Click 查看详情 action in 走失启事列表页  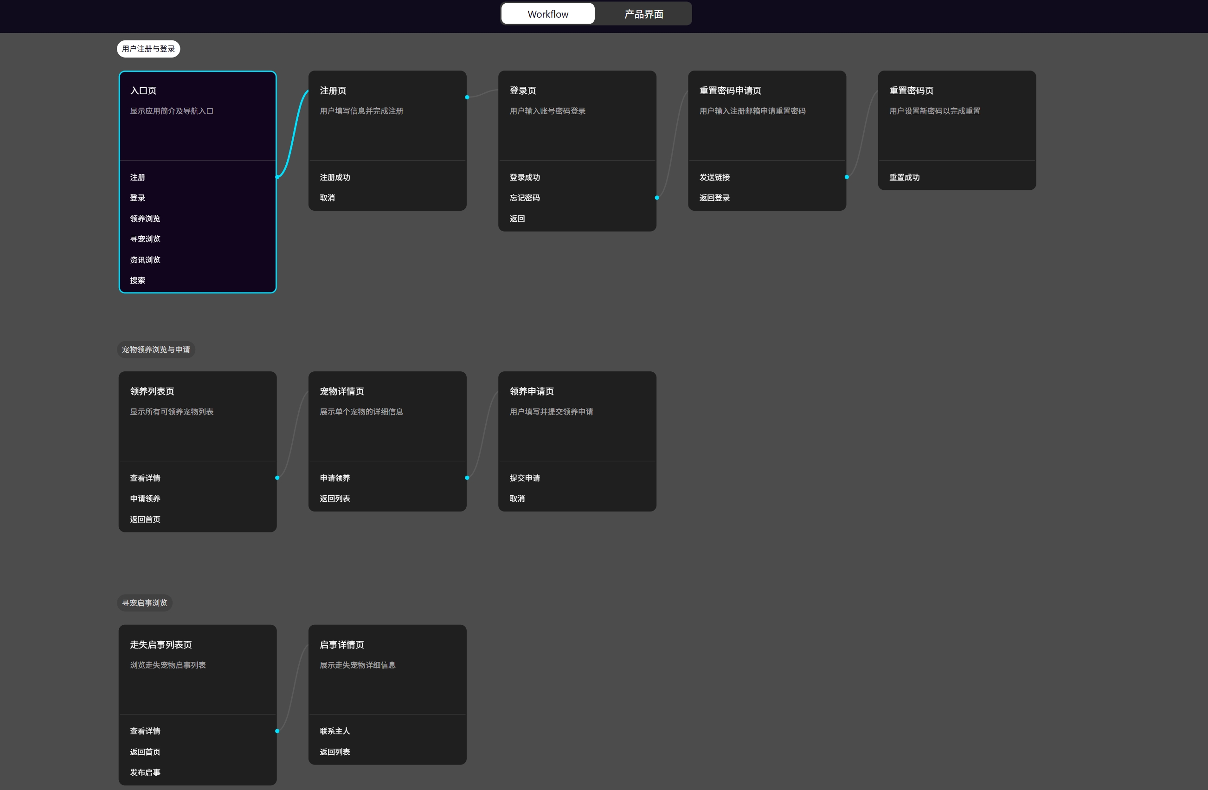tap(145, 731)
